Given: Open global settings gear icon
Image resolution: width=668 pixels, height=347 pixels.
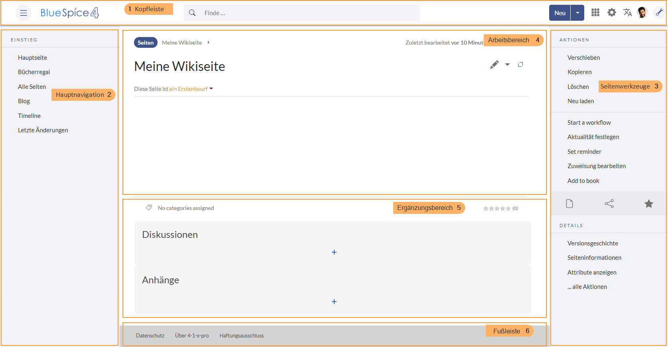Looking at the screenshot, I should pyautogui.click(x=611, y=13).
